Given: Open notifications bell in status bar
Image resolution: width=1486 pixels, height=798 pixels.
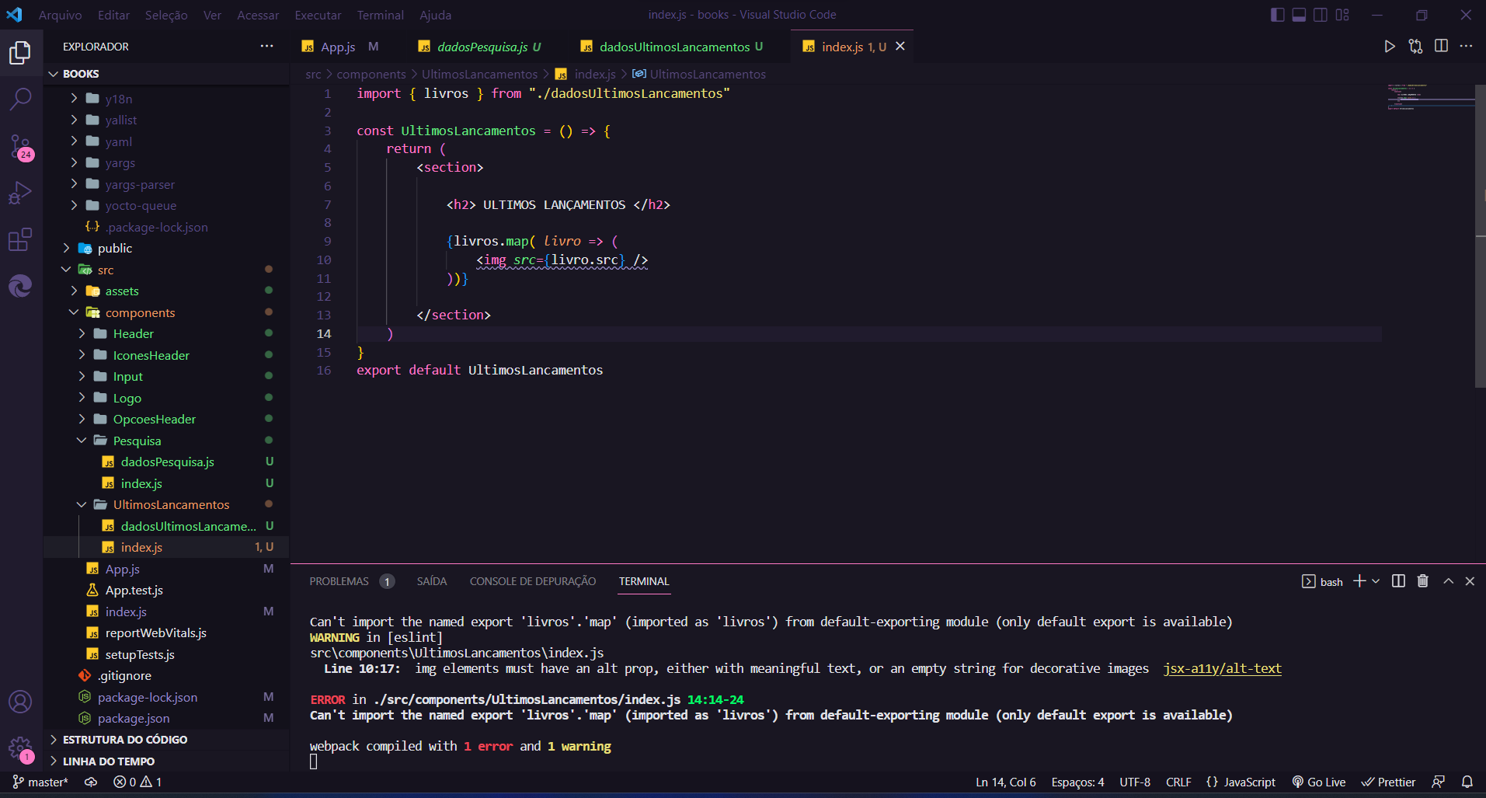Looking at the screenshot, I should pos(1467,782).
